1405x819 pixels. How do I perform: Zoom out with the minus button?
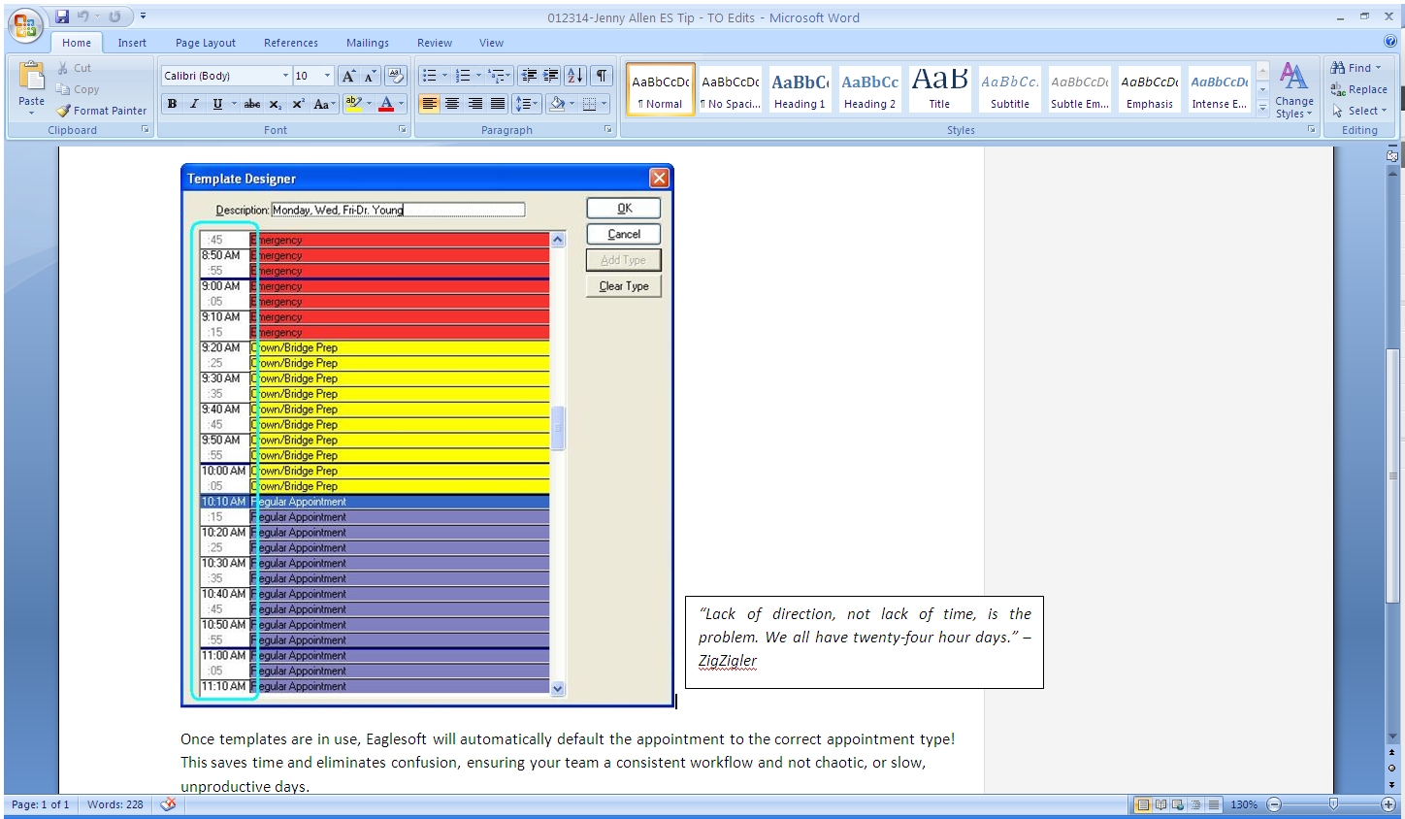tap(1274, 804)
